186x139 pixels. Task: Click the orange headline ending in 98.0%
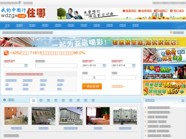pyautogui.click(x=48, y=53)
